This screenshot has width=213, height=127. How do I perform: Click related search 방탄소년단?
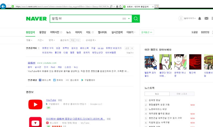pyautogui.click(x=97, y=52)
